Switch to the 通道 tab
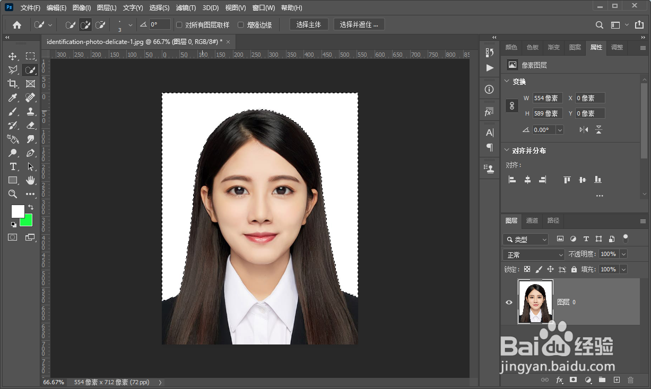The image size is (651, 389). 532,220
